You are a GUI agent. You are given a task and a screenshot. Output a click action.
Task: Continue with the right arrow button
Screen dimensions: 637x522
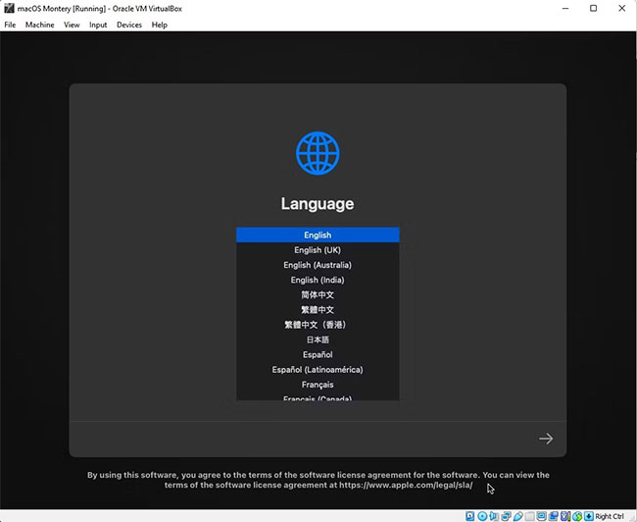pos(546,439)
